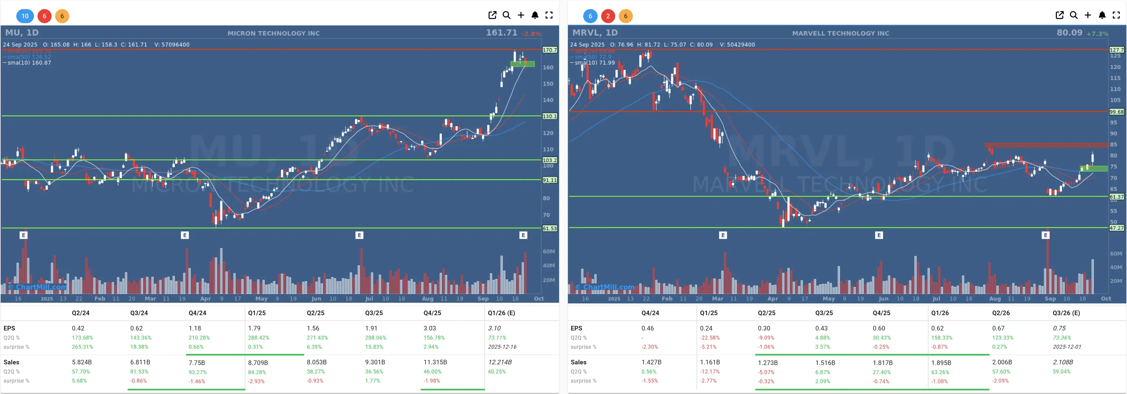
Task: Click the red 2 rating badge on MRVL
Action: coord(608,16)
